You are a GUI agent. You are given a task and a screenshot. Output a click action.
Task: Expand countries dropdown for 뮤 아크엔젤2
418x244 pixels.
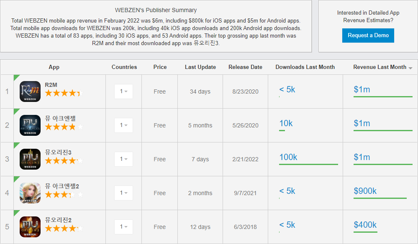point(124,193)
